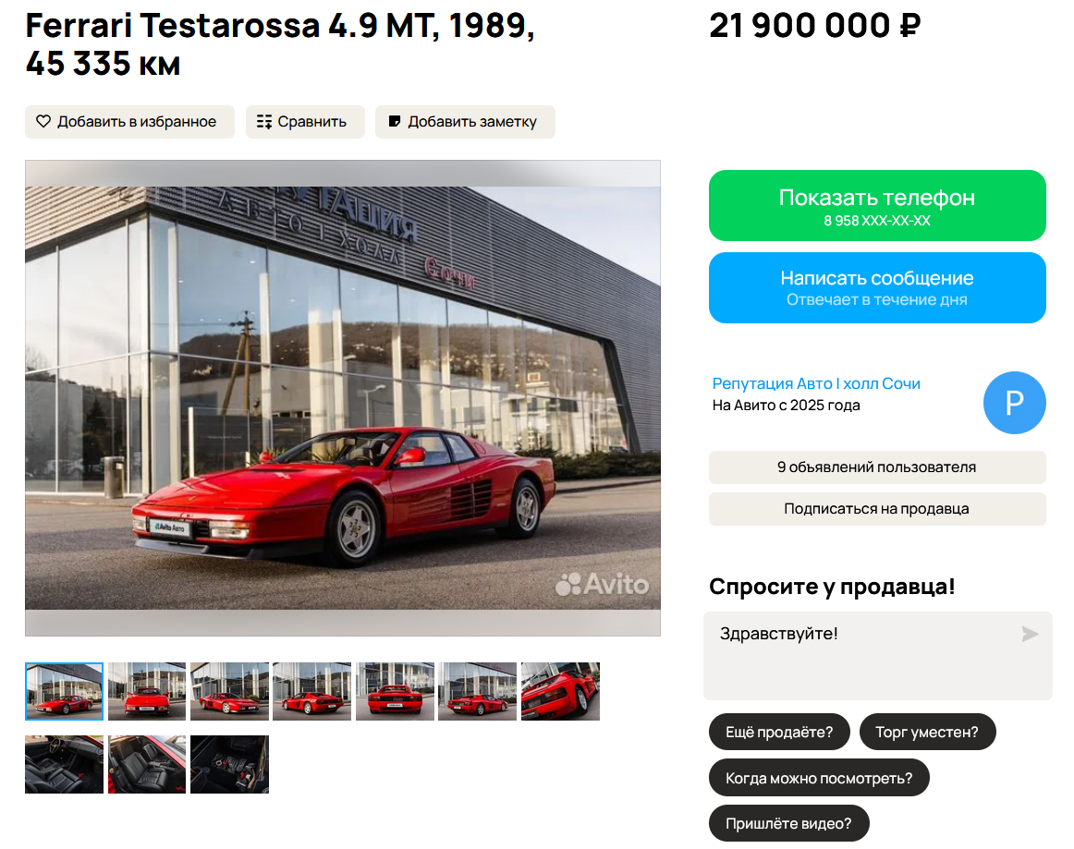View 9 объявлений пользователя
Viewport: 1074px width, 849px height.
click(877, 467)
